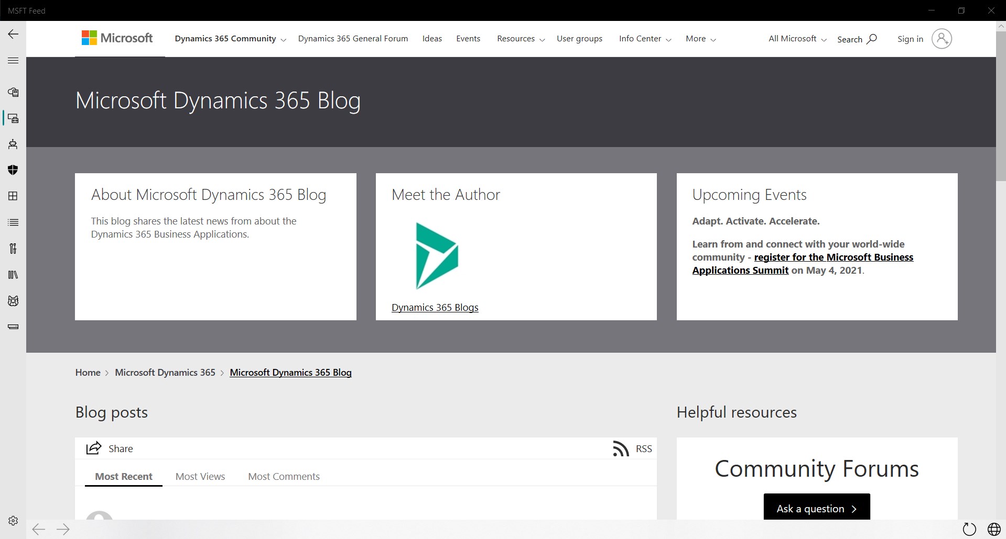Switch to the Most Recent tab

[x=124, y=476]
